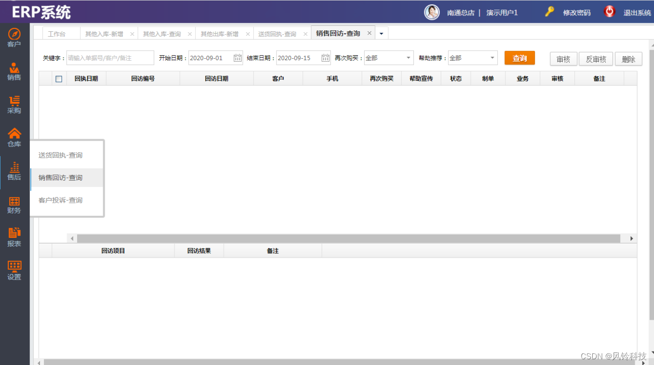Open the 设置 sidebar module
Viewport: 654px width, 365px height.
coord(14,271)
